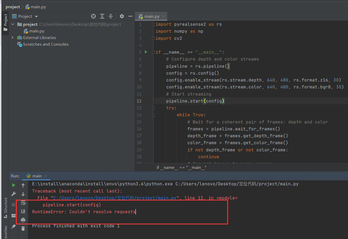This screenshot has height=239, width=348.
Task: Activate scroll to end in console output
Action: 23,211
